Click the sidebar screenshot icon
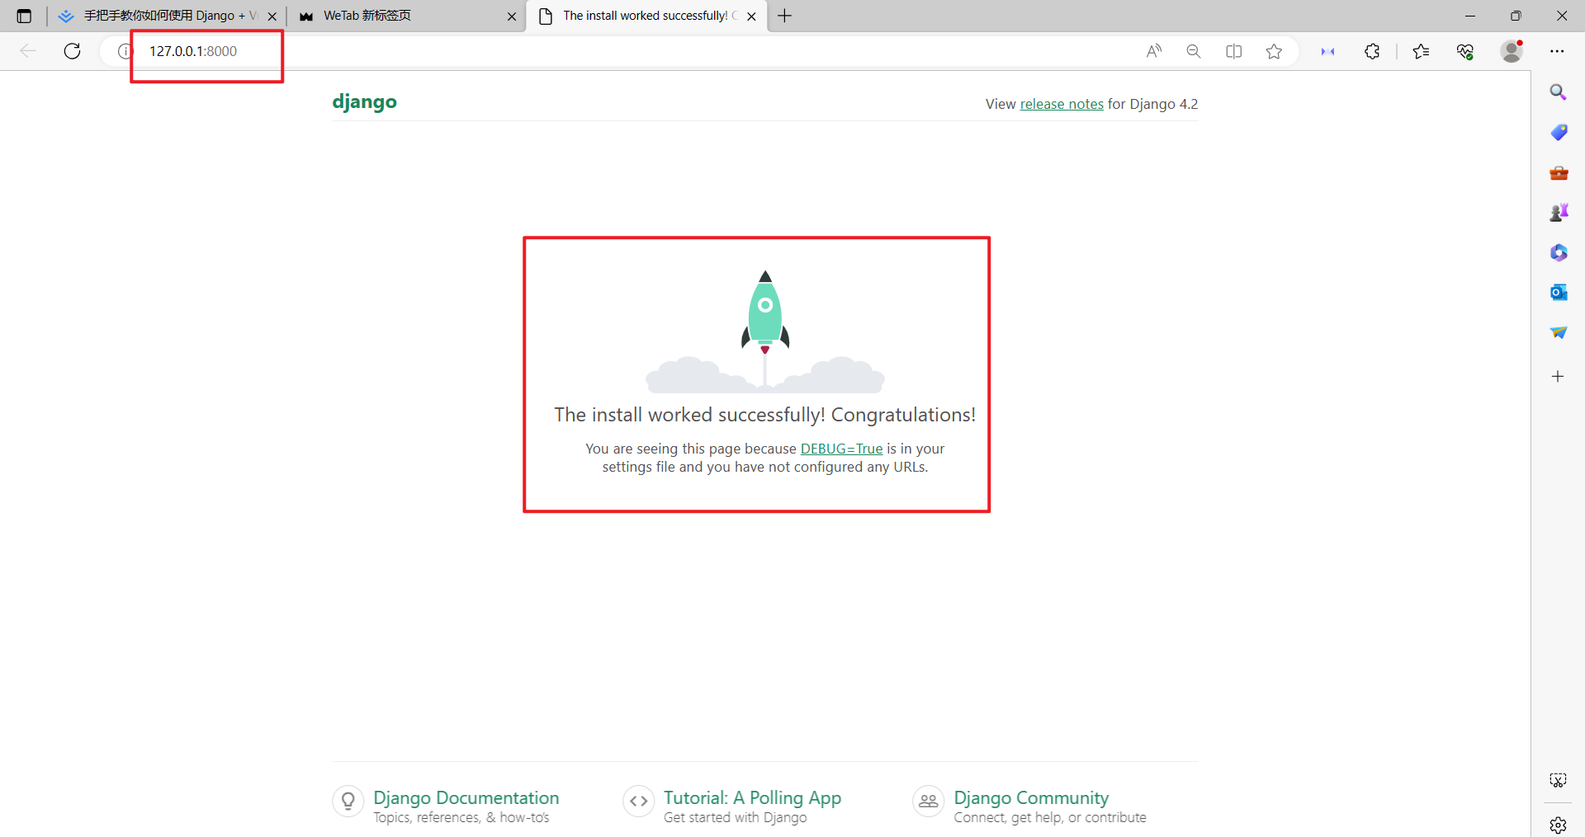The width and height of the screenshot is (1585, 837). tap(1558, 780)
